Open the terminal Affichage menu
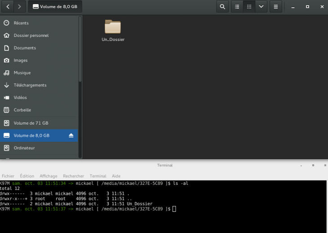The width and height of the screenshot is (328, 233). pyautogui.click(x=49, y=176)
